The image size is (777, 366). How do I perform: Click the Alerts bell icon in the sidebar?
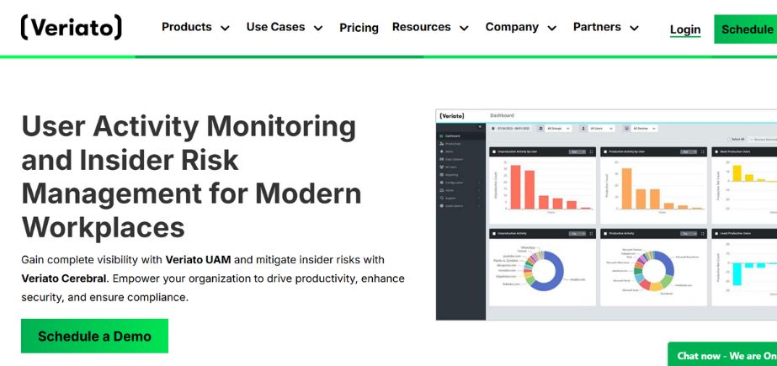[441, 151]
